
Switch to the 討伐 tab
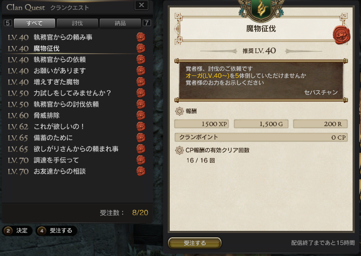77,23
